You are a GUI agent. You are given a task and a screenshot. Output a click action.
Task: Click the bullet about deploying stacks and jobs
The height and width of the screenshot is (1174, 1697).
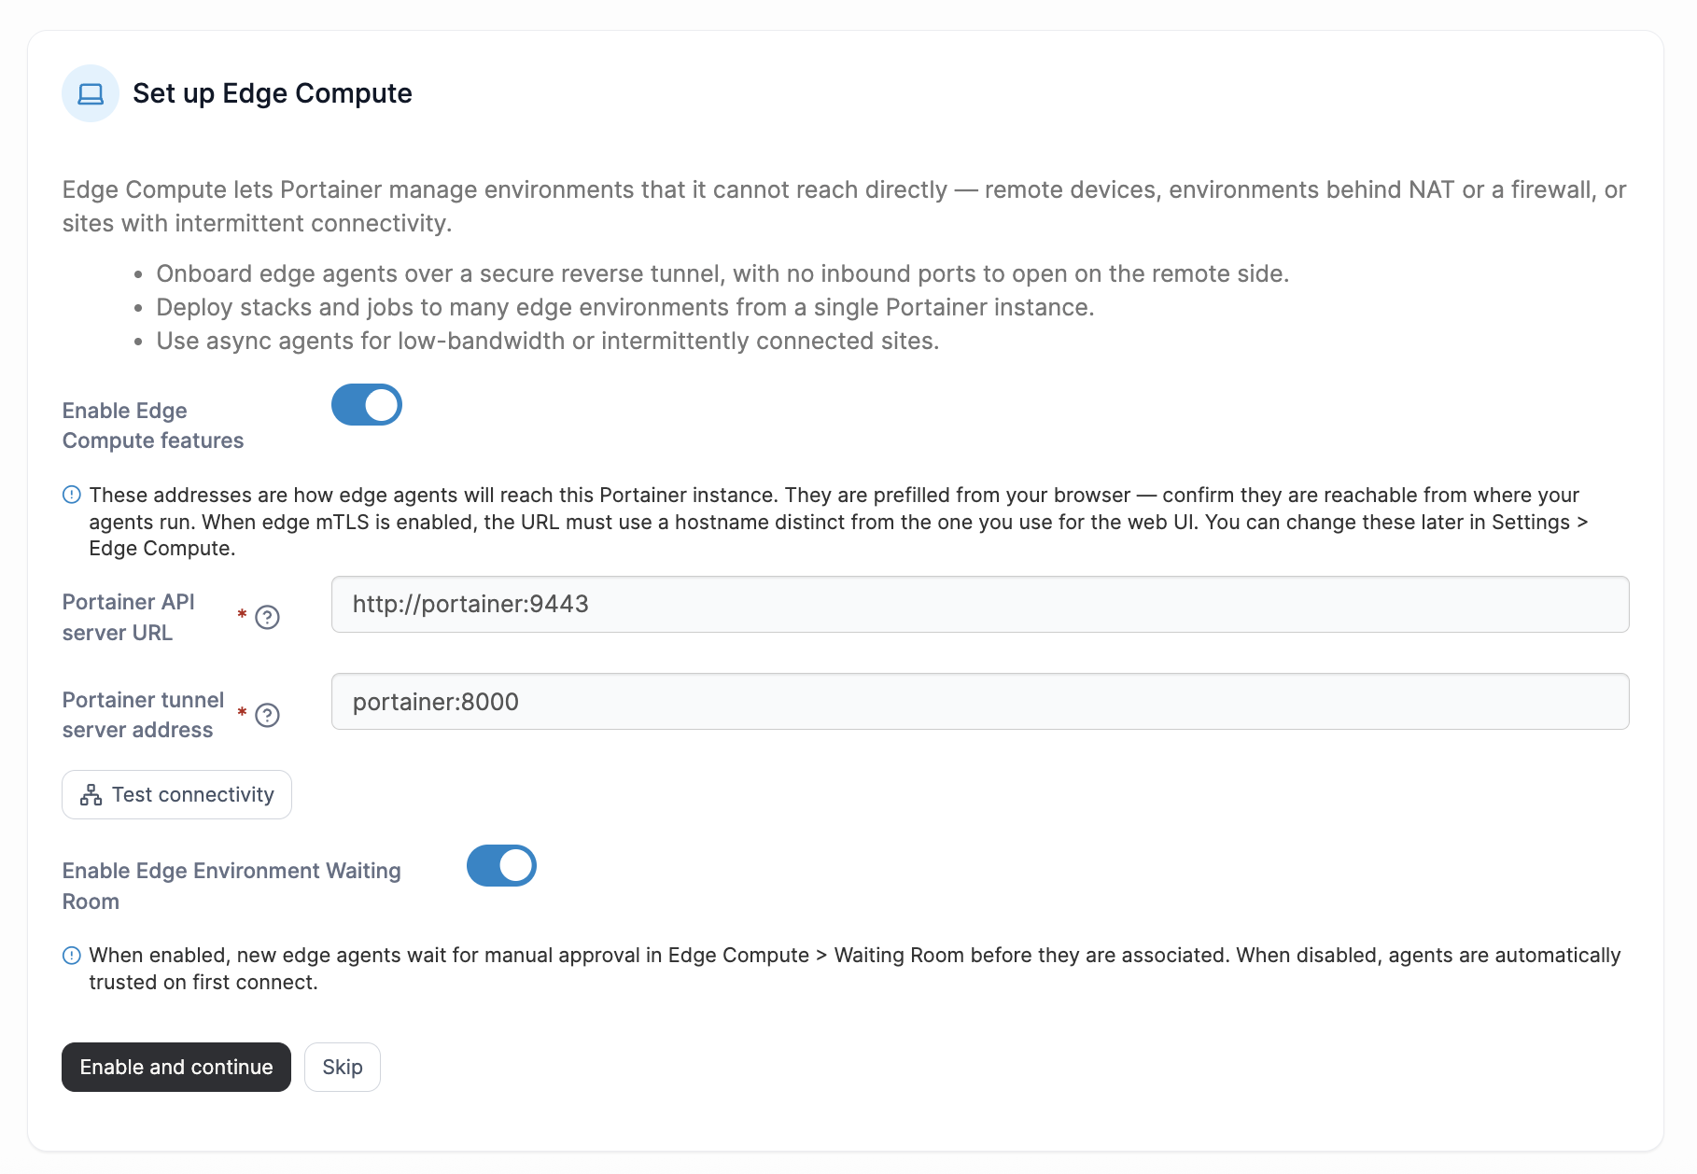tap(625, 307)
